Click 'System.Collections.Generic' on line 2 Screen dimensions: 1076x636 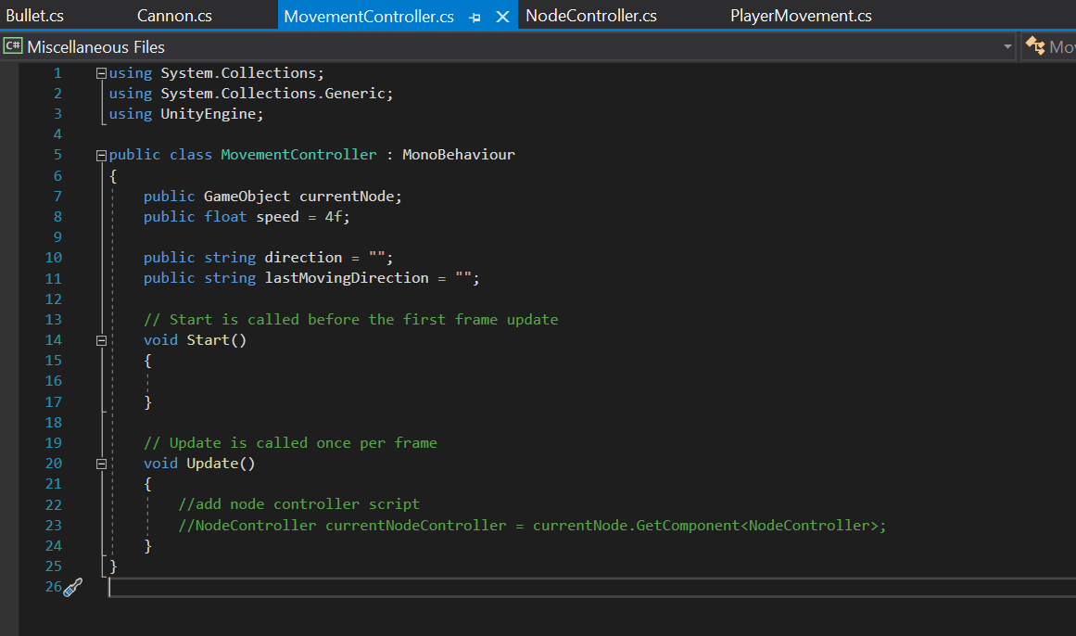point(273,94)
